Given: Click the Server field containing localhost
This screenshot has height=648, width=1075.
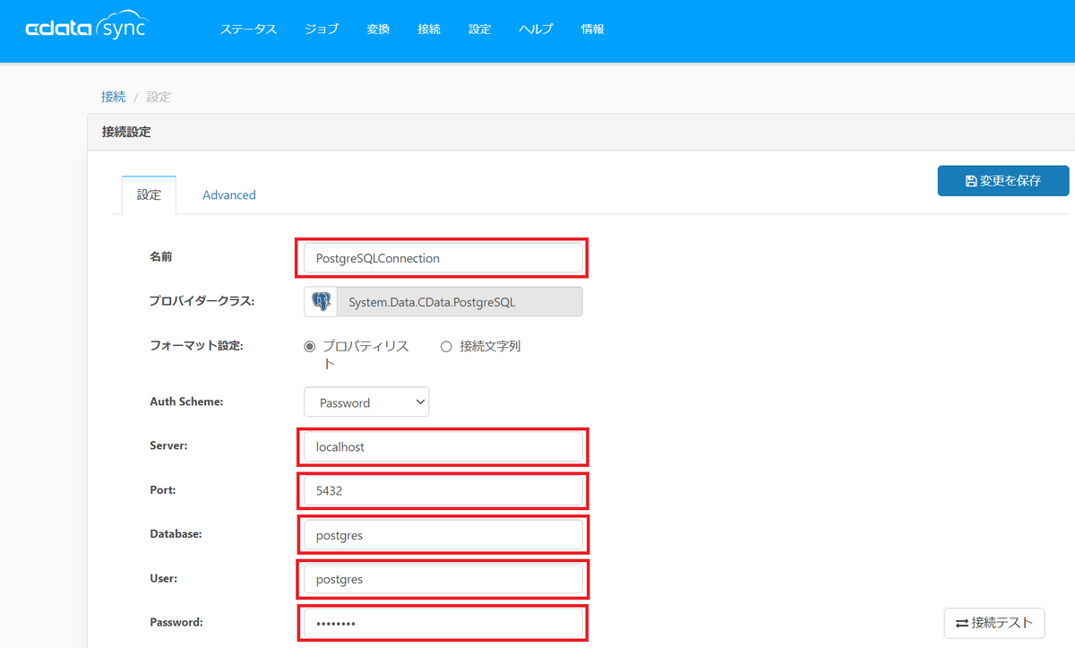Looking at the screenshot, I should (443, 446).
